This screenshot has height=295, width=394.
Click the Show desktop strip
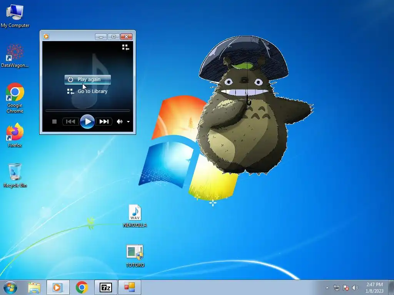(391, 287)
